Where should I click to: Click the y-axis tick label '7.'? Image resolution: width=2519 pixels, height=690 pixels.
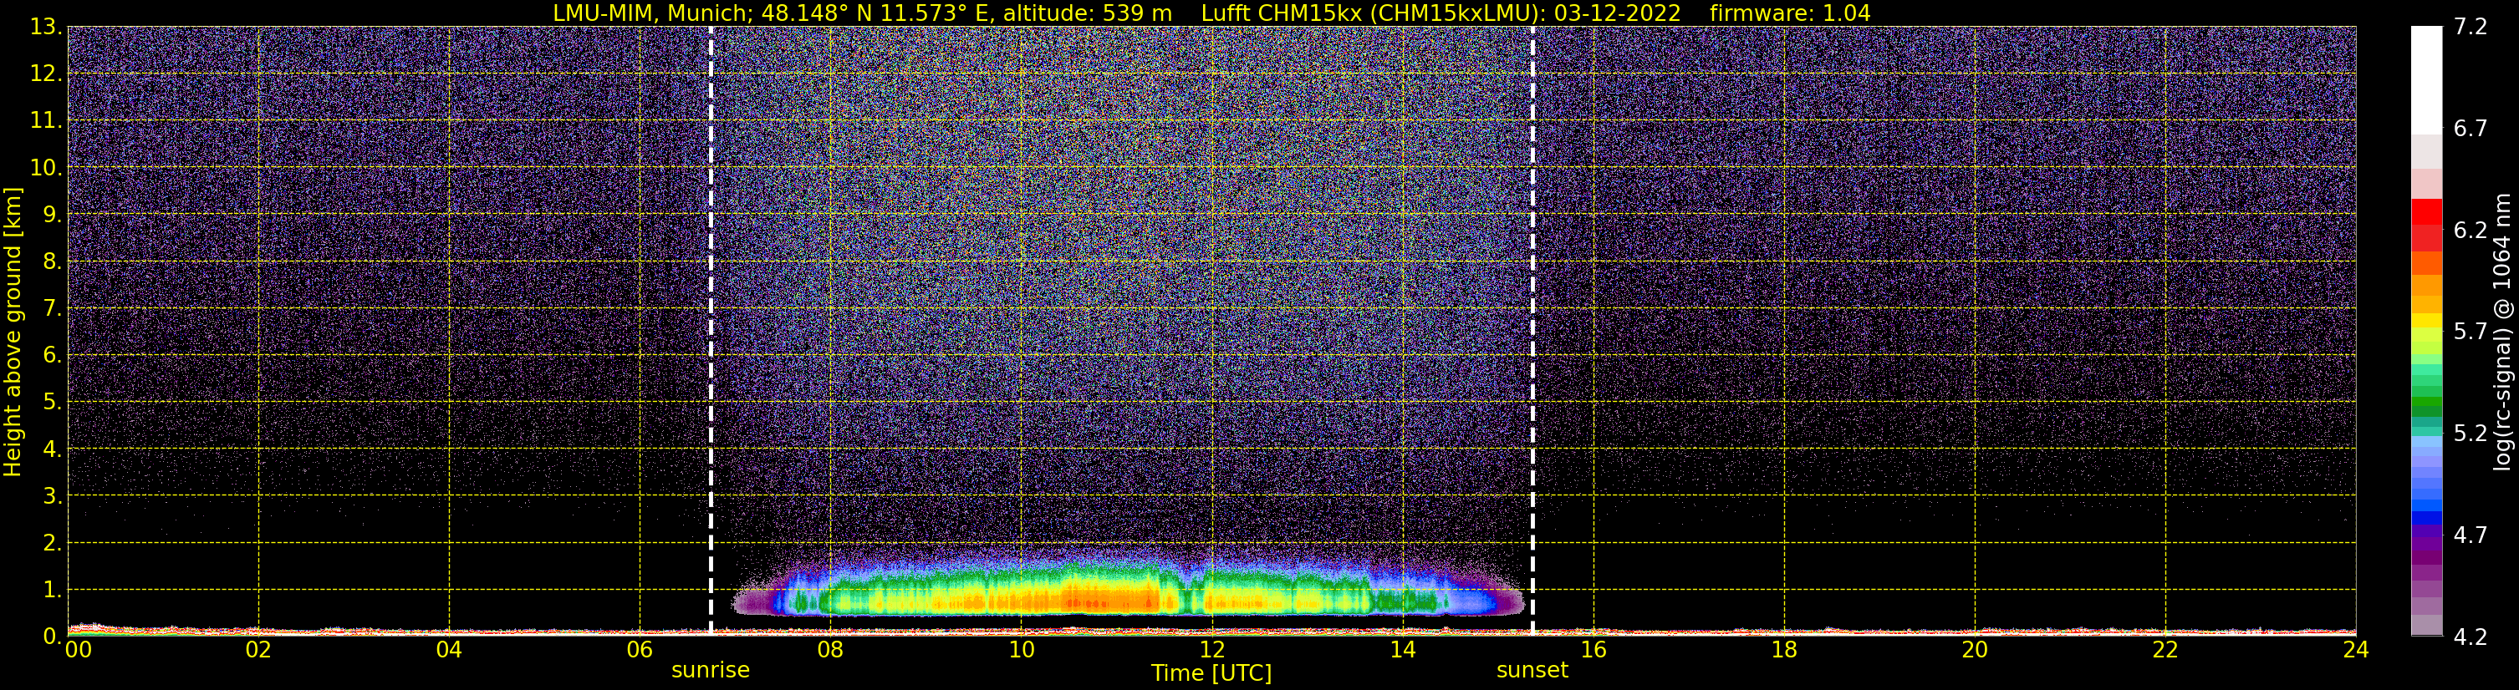[x=53, y=308]
